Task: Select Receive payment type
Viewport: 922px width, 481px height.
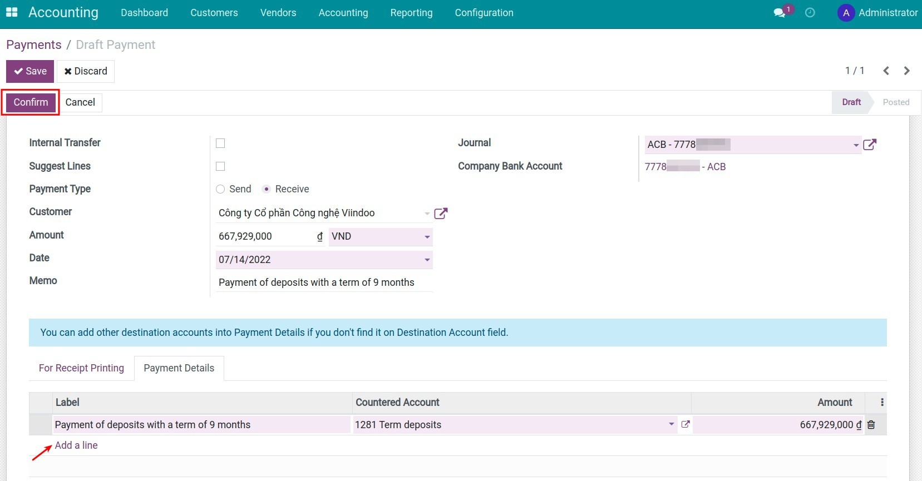Action: [x=267, y=189]
